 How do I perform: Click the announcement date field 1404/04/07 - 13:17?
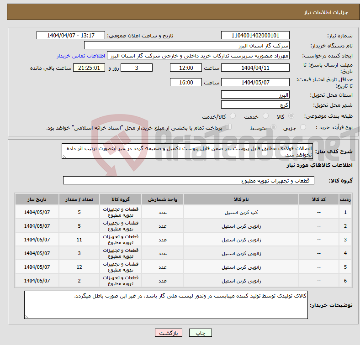71,35
